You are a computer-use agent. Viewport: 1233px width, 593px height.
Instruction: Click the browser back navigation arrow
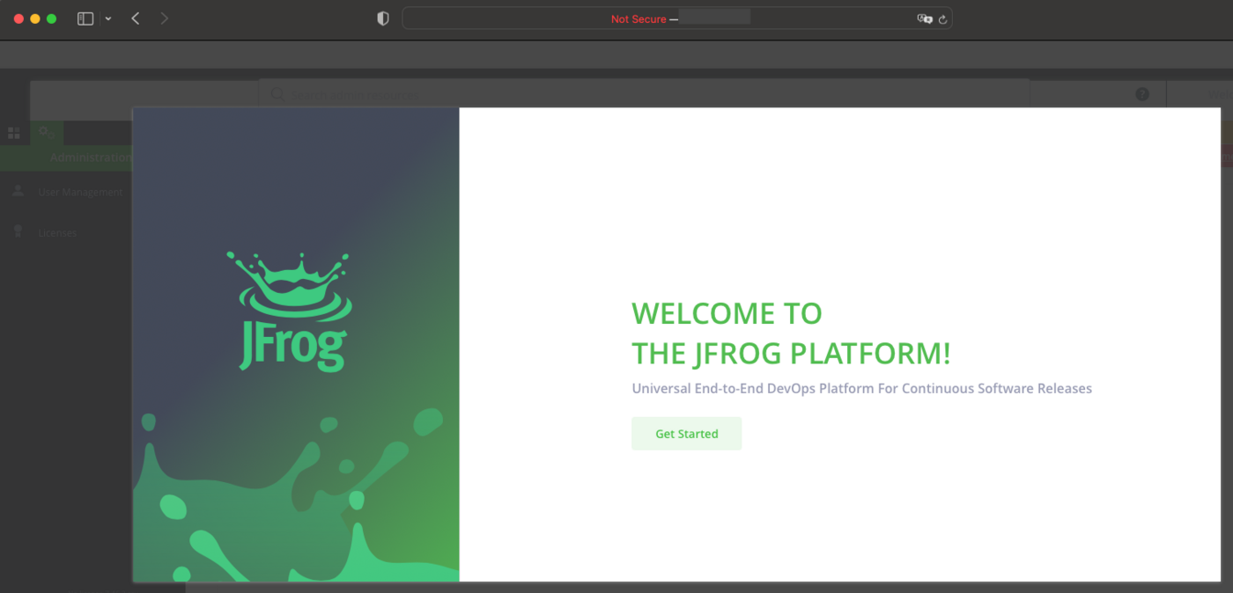(x=134, y=18)
